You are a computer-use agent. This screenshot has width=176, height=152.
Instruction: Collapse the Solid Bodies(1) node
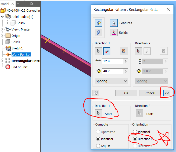2,17
